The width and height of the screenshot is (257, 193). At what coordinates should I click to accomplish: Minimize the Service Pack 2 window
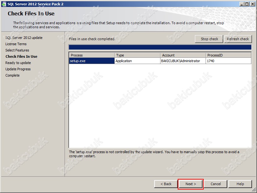(x=241, y=4)
